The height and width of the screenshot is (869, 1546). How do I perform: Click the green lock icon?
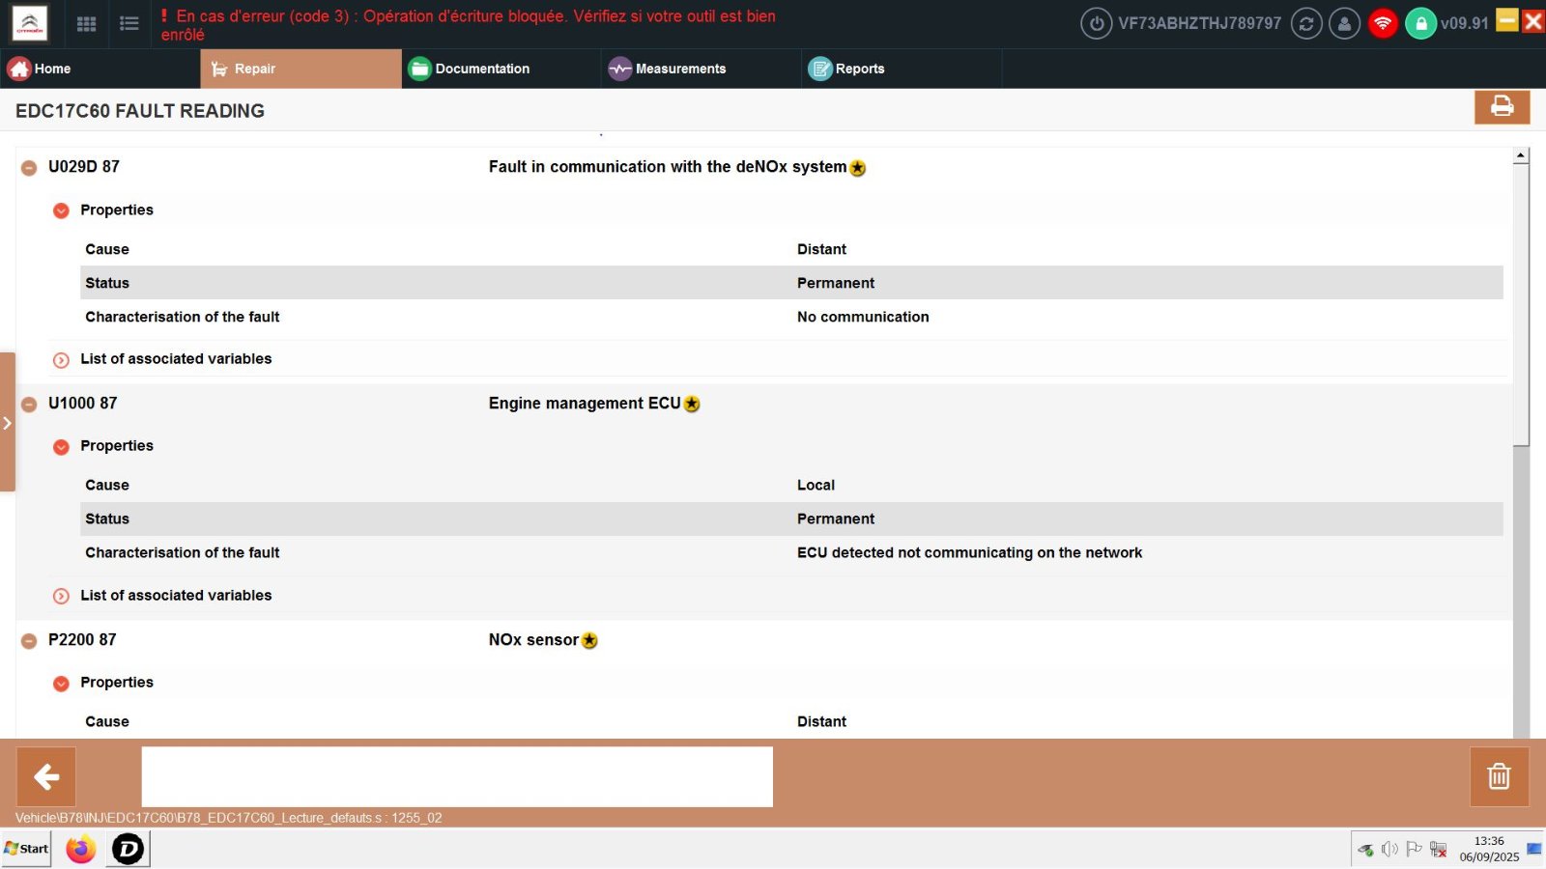(1420, 23)
